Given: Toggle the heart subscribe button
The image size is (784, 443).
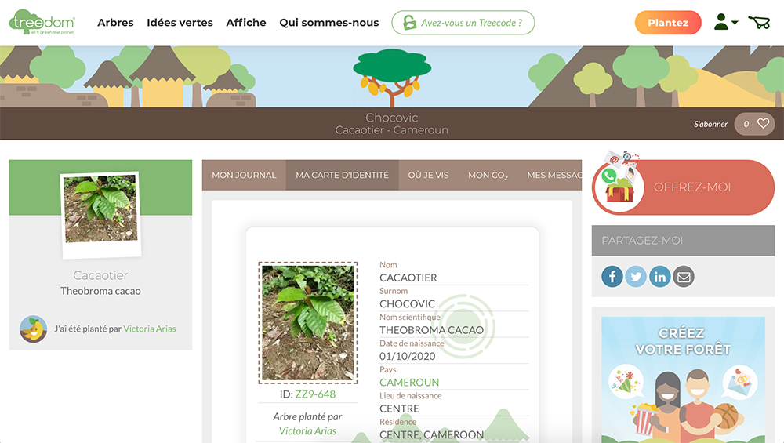Looking at the screenshot, I should (x=763, y=124).
